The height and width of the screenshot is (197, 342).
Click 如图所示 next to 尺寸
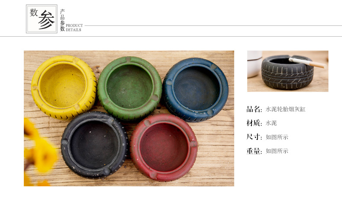click(277, 137)
